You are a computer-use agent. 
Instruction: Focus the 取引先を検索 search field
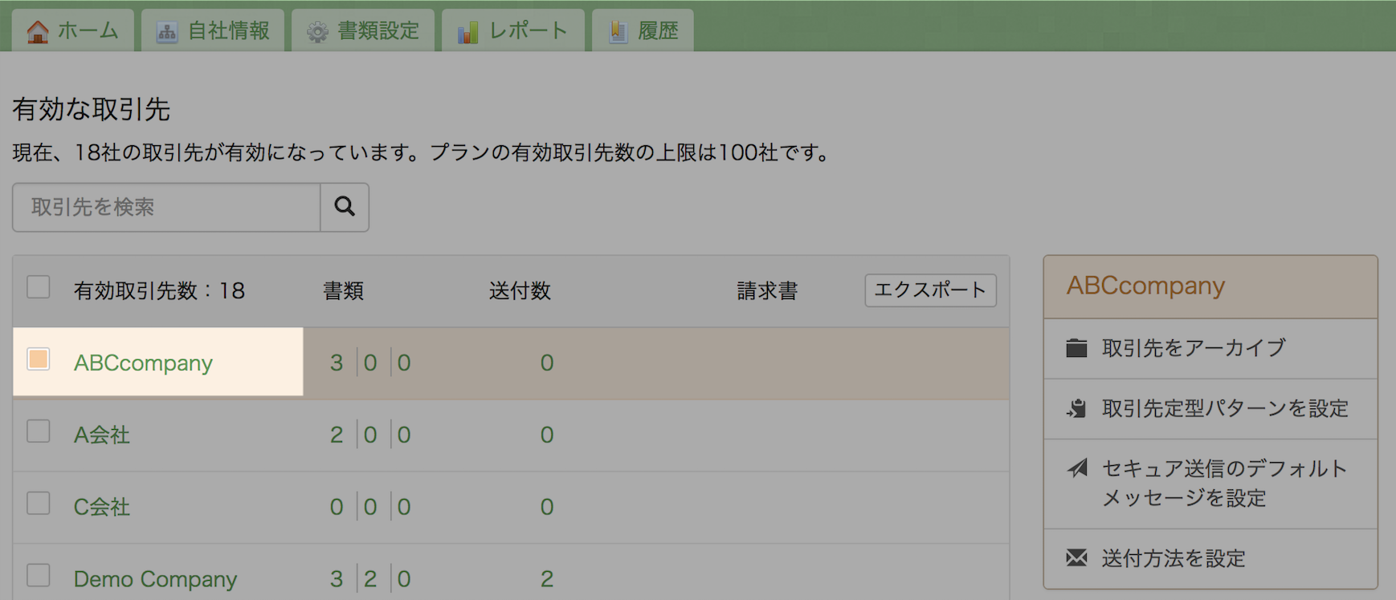click(166, 207)
